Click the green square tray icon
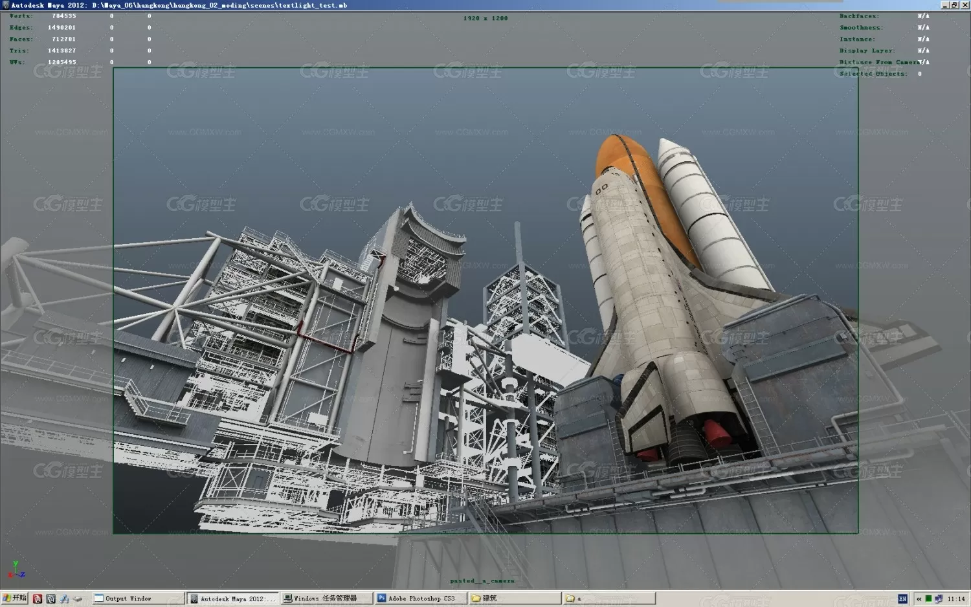 [x=928, y=599]
